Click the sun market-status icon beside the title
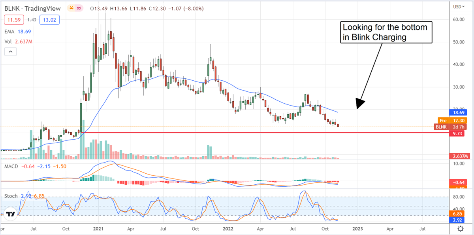The height and width of the screenshot is (235, 474). 71,8
